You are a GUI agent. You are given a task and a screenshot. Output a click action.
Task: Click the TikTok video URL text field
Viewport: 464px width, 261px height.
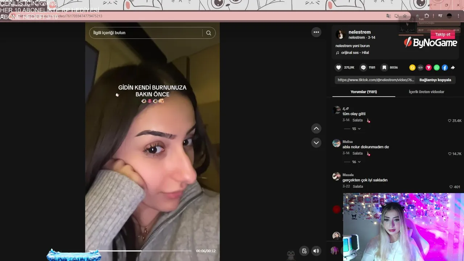376,80
